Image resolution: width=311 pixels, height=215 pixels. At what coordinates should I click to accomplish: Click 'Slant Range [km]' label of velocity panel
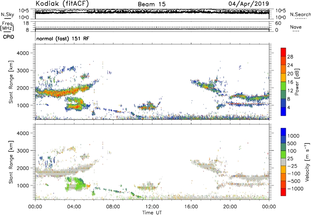(11, 162)
